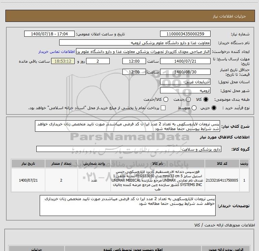Click the جزئیات column header in permits table
259x251 pixels.
point(37,249)
